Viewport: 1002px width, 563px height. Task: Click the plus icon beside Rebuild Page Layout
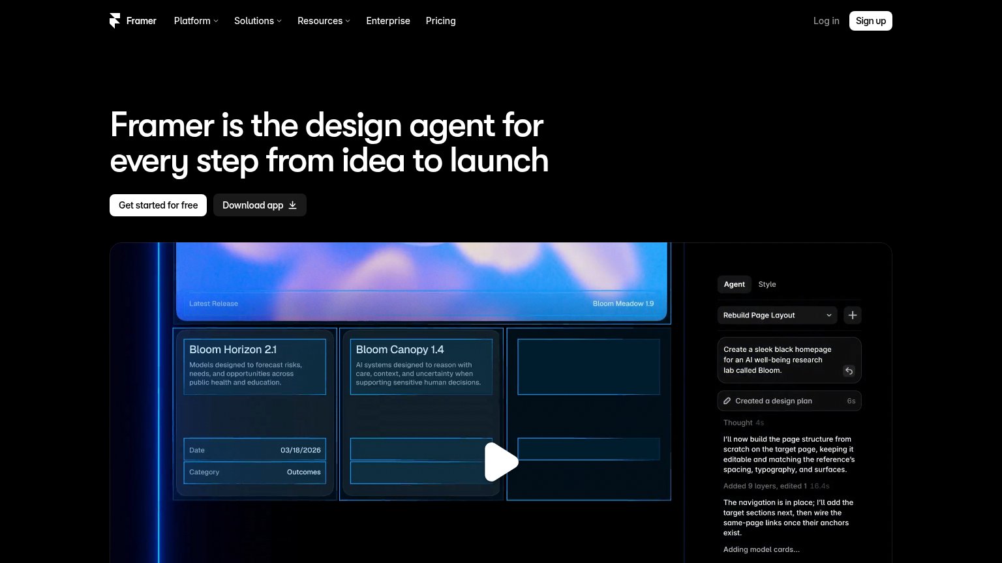pyautogui.click(x=853, y=315)
